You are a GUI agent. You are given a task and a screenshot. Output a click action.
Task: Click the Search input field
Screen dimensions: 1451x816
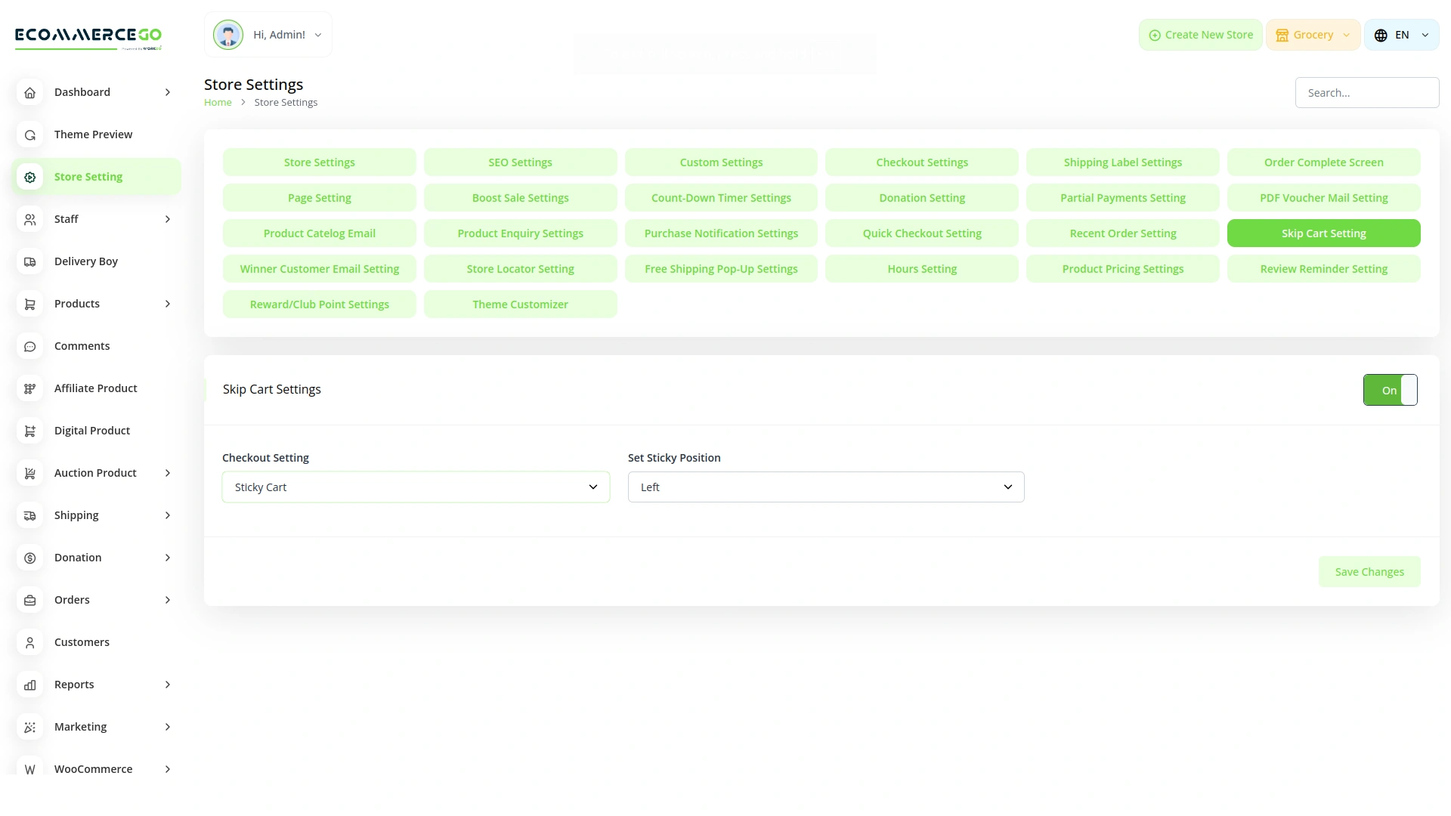click(x=1366, y=93)
